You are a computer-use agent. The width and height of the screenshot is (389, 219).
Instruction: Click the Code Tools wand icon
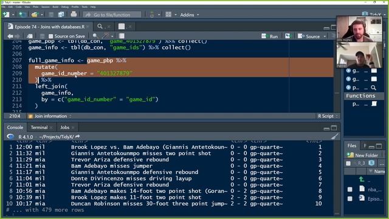pos(106,36)
